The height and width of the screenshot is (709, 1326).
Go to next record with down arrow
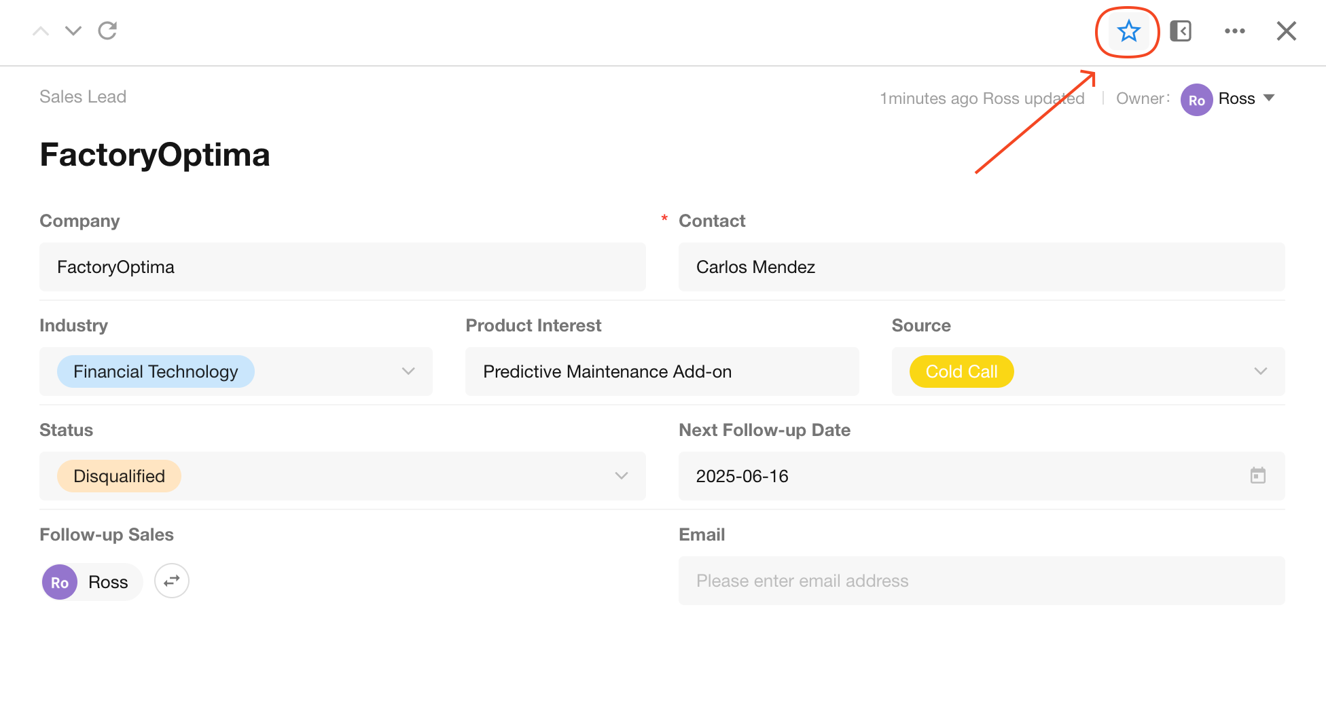pos(73,31)
